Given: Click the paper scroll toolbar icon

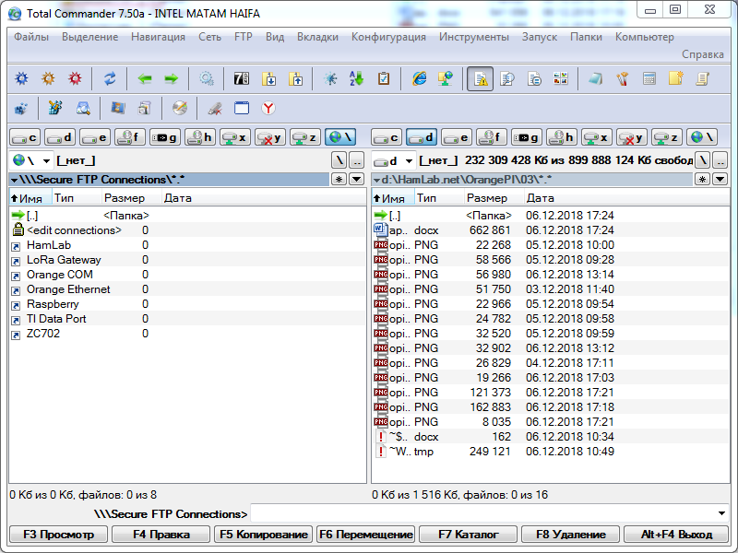Looking at the screenshot, I should pos(702,78).
